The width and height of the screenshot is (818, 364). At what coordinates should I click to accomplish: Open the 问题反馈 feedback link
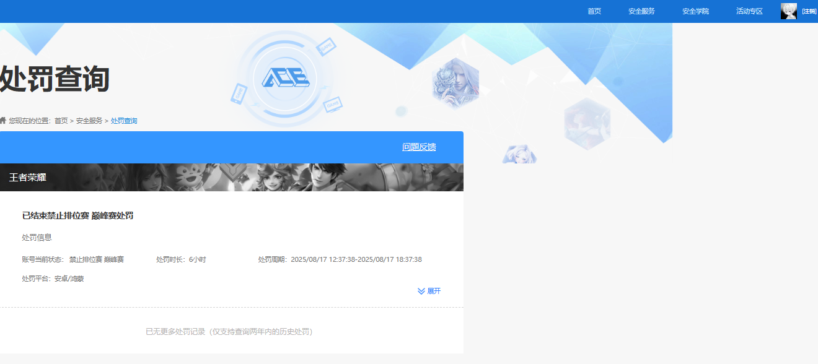click(419, 147)
